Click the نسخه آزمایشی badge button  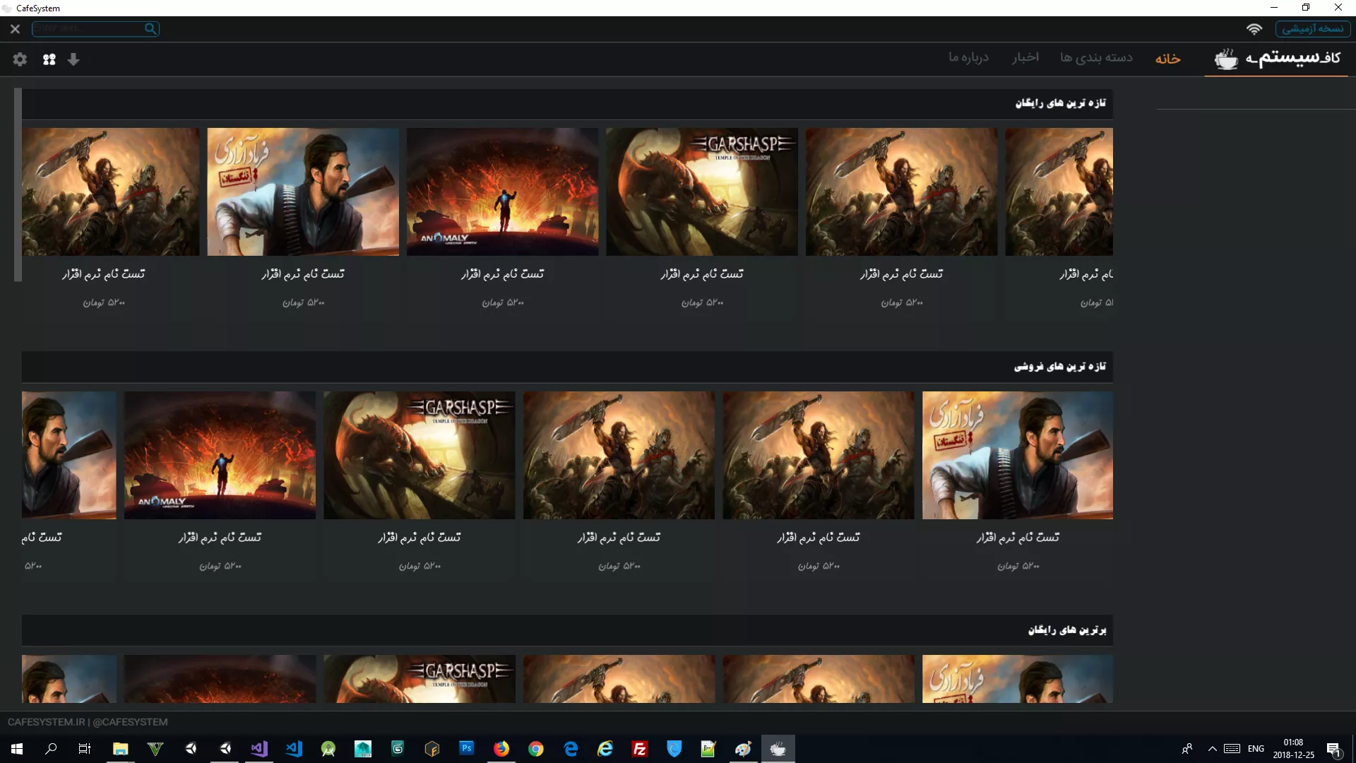1313,29
